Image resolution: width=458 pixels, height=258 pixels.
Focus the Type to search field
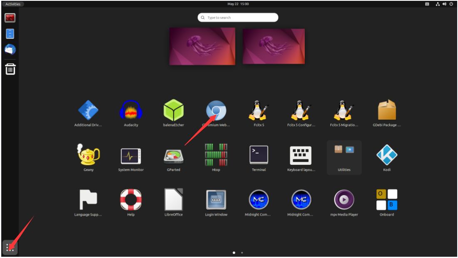pyautogui.click(x=238, y=17)
